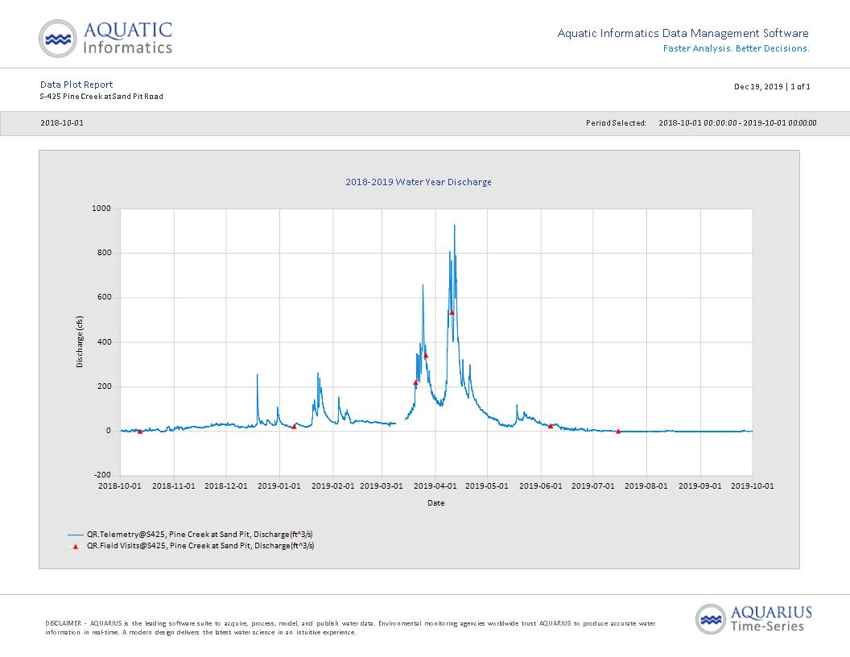
Task: Click the x-axis tick label '2019-07-01'
Action: [593, 486]
